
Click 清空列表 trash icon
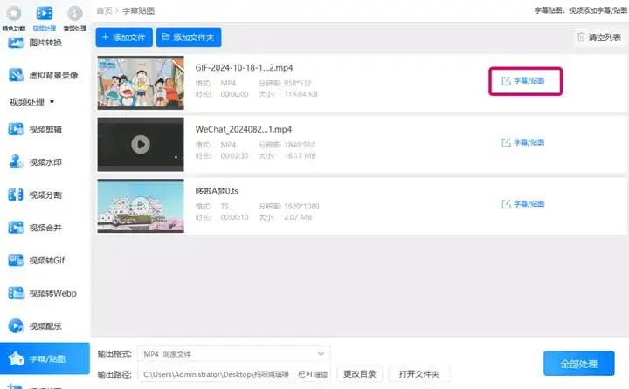click(x=582, y=38)
